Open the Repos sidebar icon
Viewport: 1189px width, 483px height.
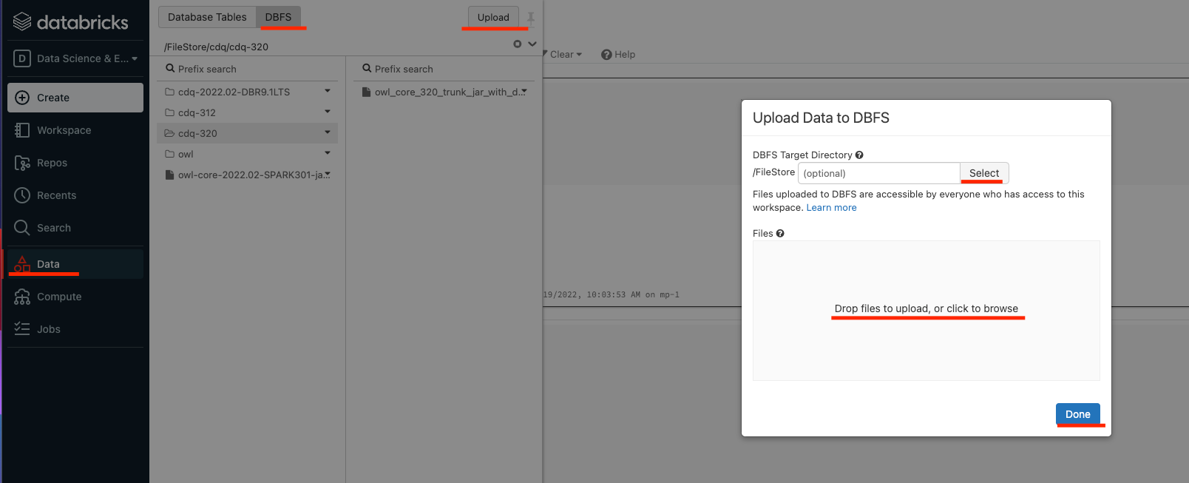(22, 163)
